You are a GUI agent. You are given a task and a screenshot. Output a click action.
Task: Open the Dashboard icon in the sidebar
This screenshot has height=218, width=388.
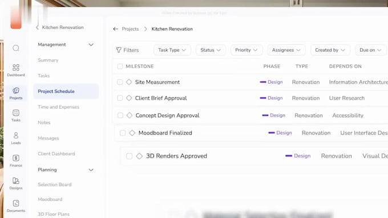click(16, 70)
